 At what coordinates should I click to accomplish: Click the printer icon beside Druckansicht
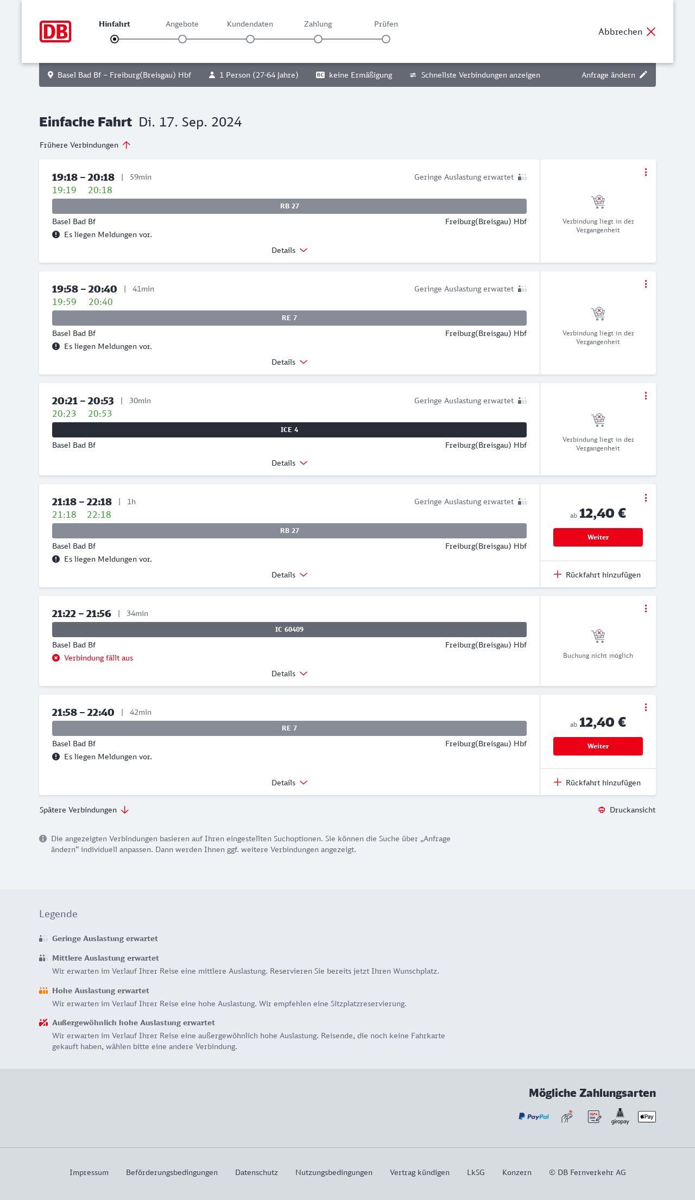(602, 810)
